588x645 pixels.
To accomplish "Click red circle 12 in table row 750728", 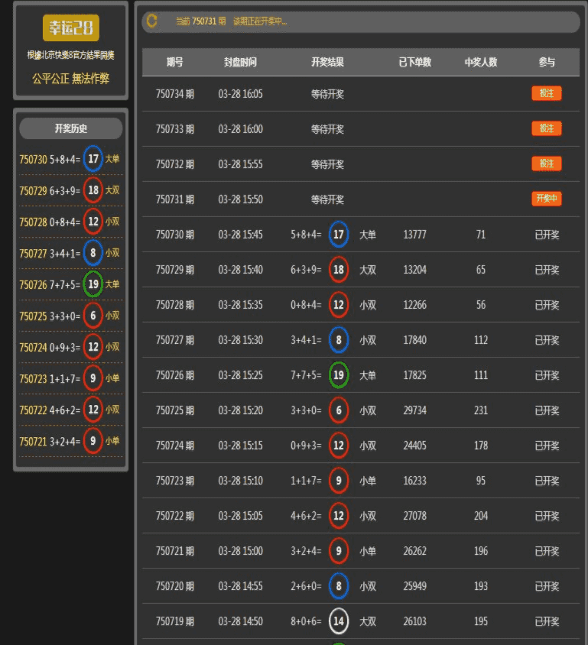I will point(339,305).
